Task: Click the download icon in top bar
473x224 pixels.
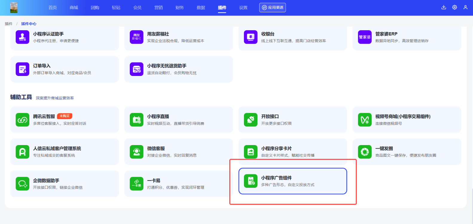Action: coord(444,7)
